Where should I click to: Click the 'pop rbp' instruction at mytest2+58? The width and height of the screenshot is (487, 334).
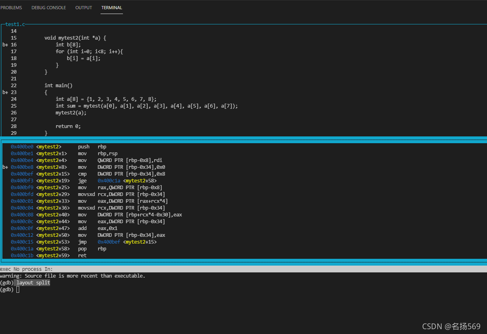[x=92, y=249]
